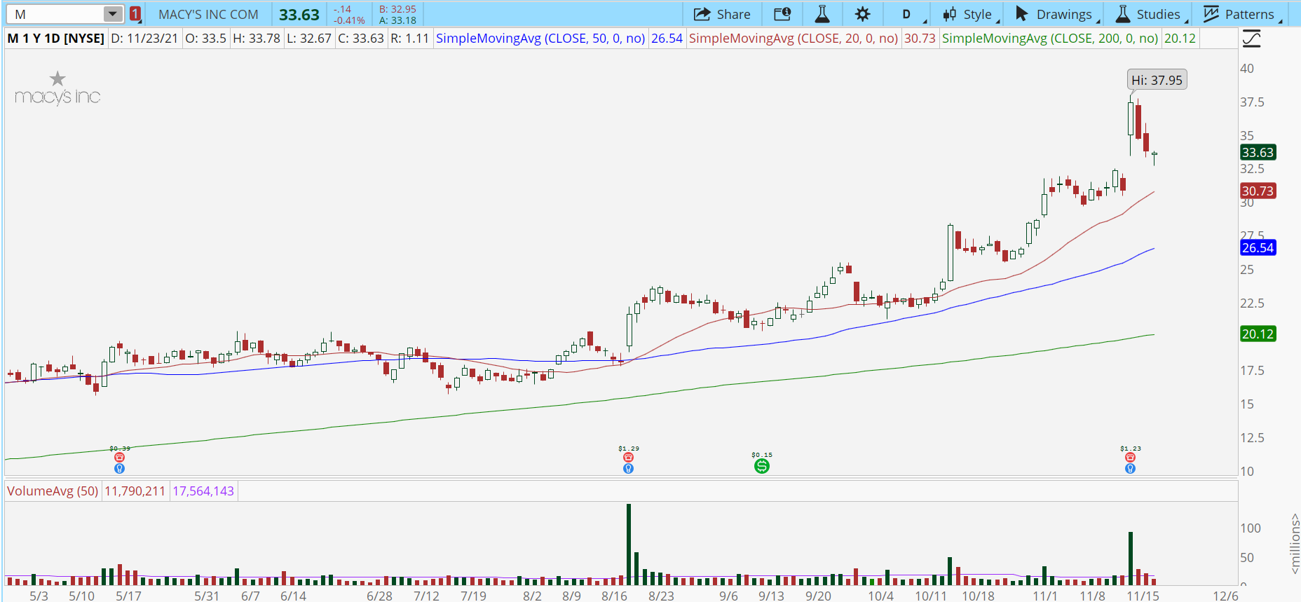This screenshot has width=1301, height=602.
Task: Click the M 1 Y 1D [NYSE] chart label
Action: point(56,39)
